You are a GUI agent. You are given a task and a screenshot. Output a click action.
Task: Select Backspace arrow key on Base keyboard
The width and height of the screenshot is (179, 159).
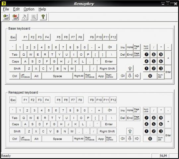[x=110, y=47]
